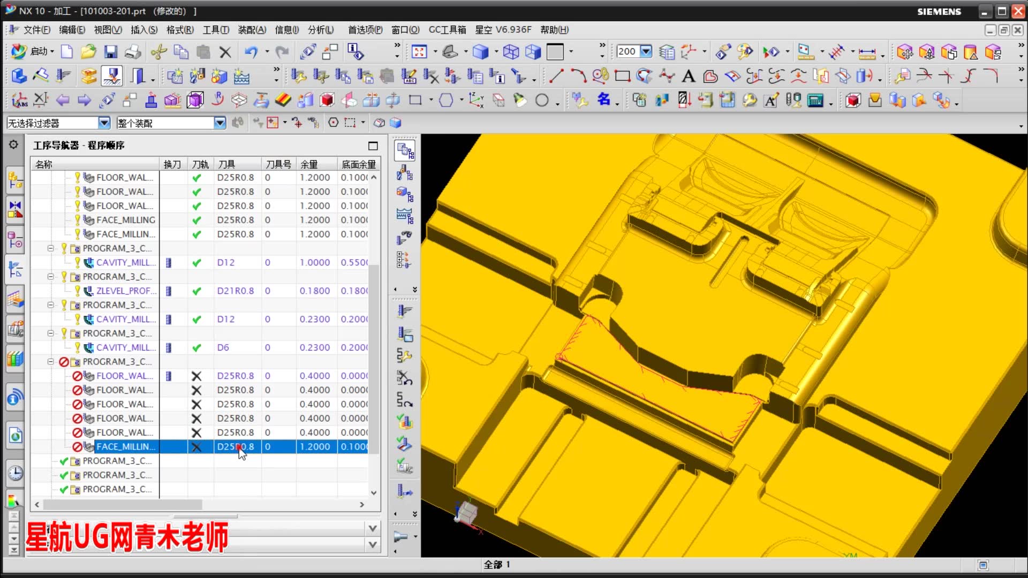
Task: Click the Line curve tool icon
Action: (x=556, y=77)
